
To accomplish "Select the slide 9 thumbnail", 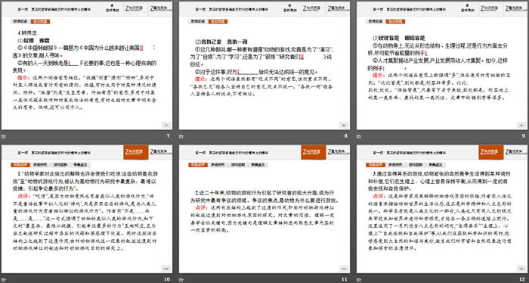I will (442, 66).
